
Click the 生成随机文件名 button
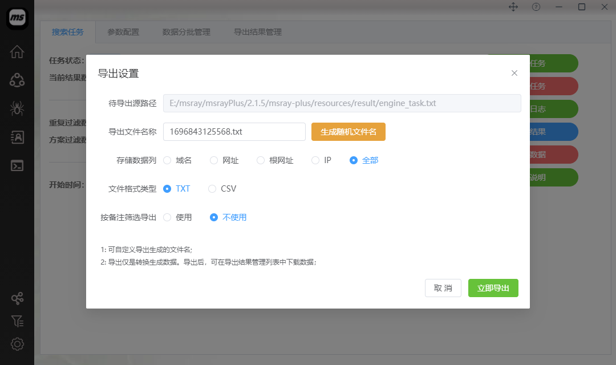(348, 132)
